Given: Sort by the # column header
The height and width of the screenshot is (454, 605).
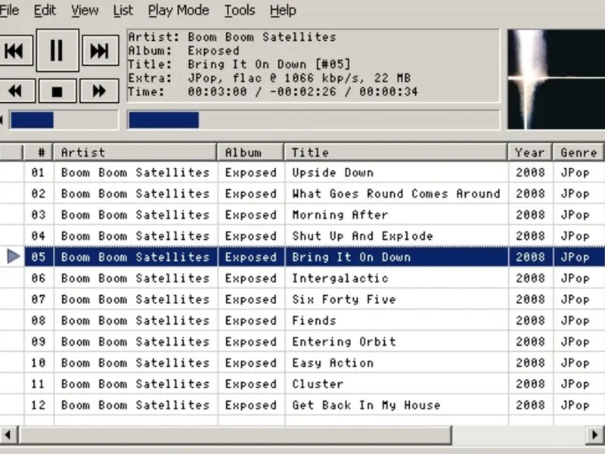Looking at the screenshot, I should pyautogui.click(x=39, y=152).
